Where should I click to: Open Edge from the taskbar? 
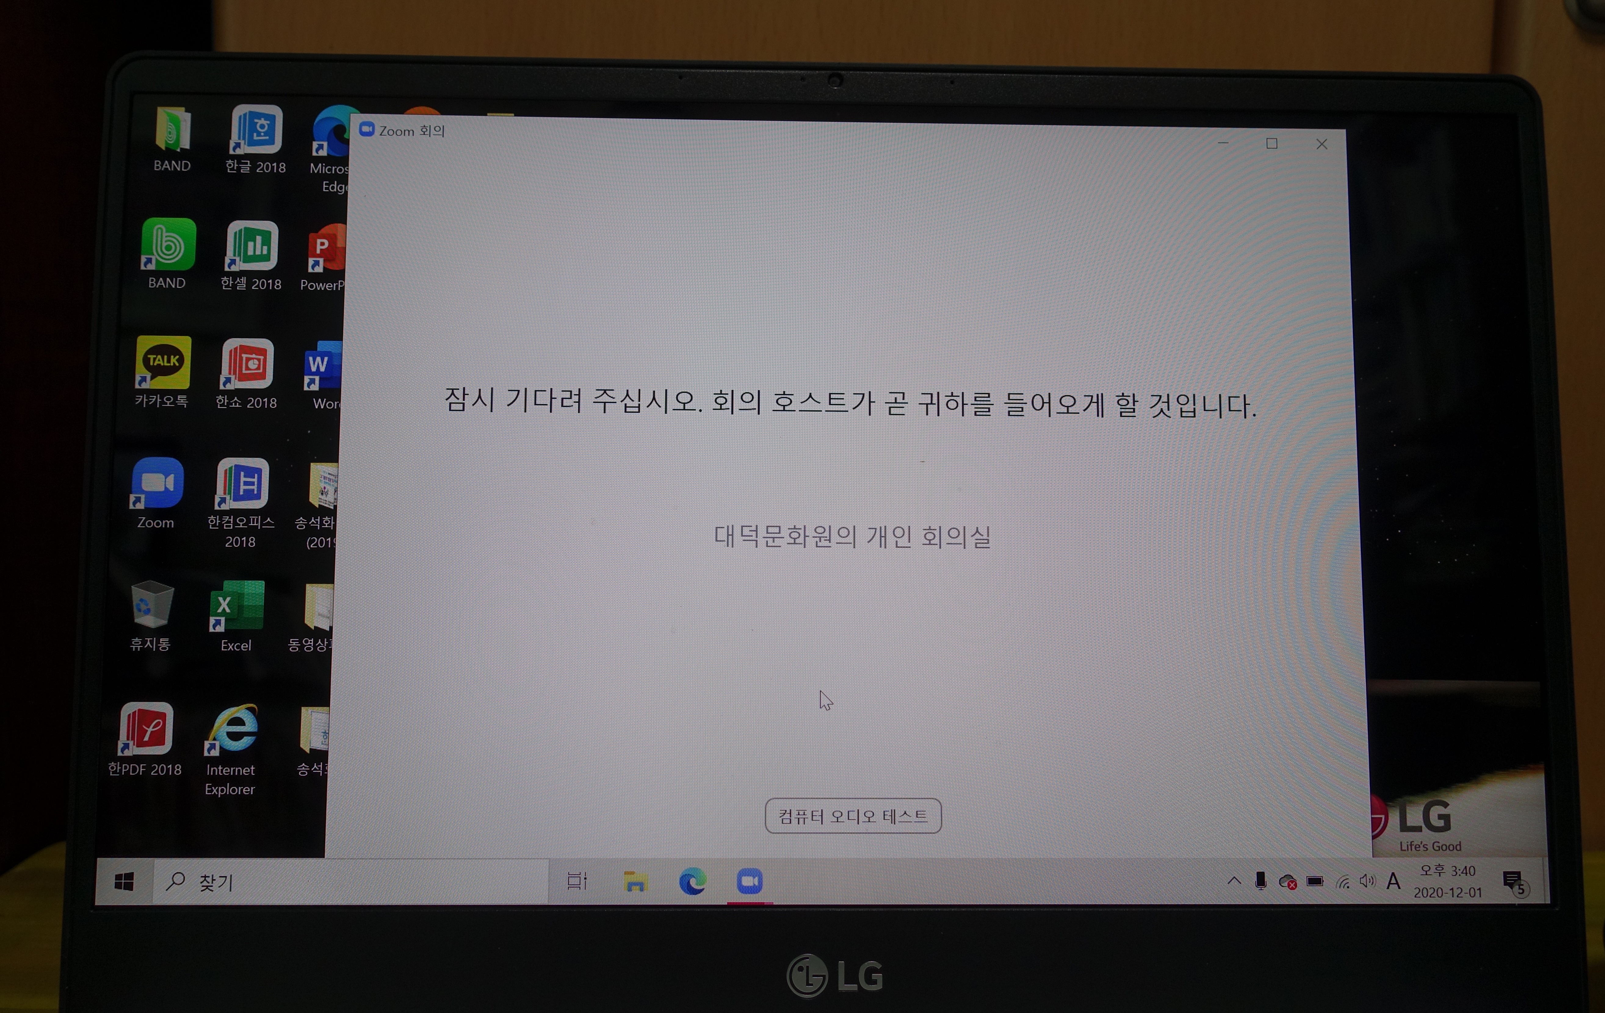(692, 881)
